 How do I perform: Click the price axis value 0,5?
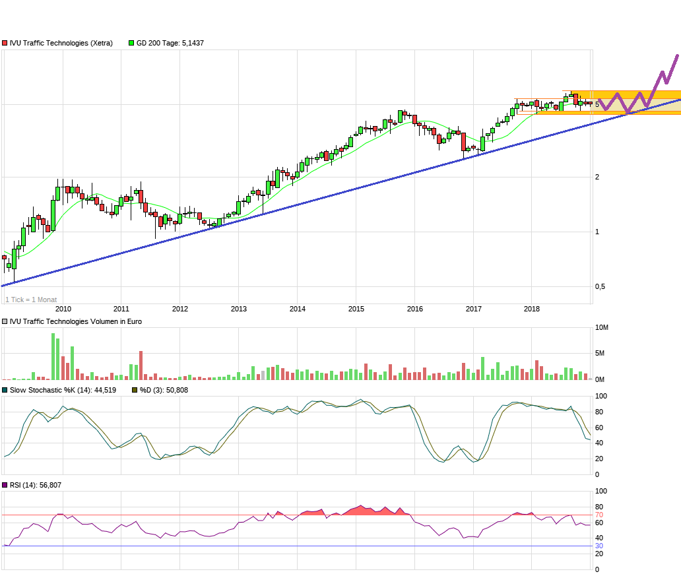[600, 287]
